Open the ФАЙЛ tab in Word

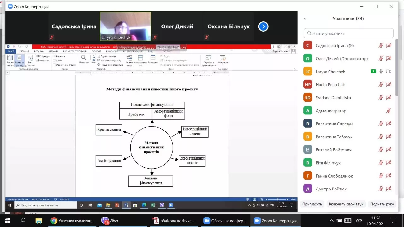pyautogui.click(x=11, y=51)
